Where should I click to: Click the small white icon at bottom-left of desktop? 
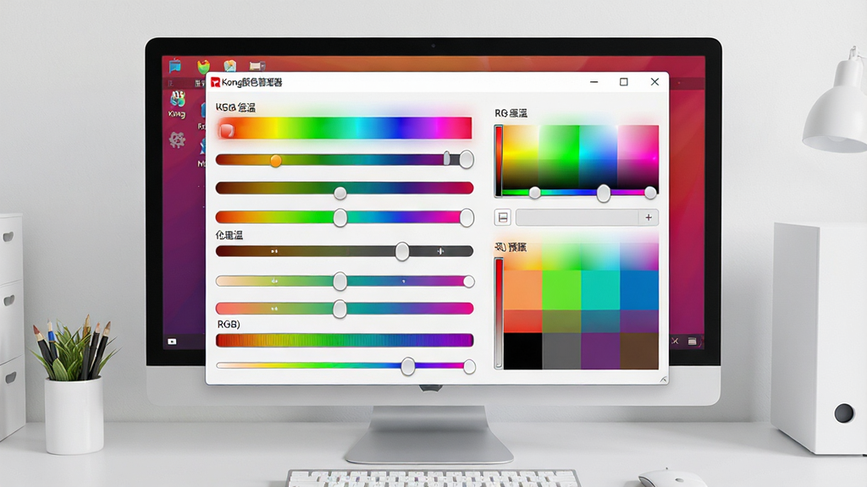[172, 342]
